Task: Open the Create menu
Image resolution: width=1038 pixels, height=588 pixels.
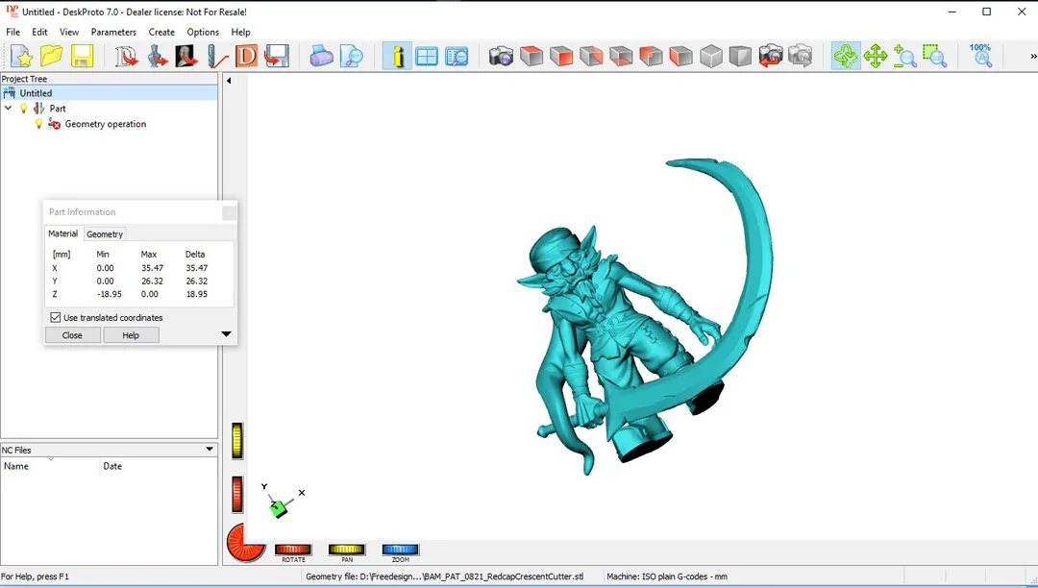Action: pos(161,32)
